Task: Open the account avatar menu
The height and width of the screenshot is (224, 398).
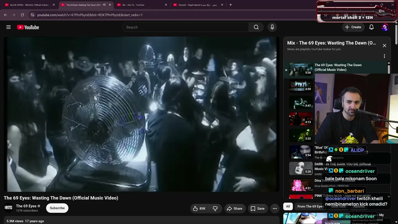Action: [385, 27]
